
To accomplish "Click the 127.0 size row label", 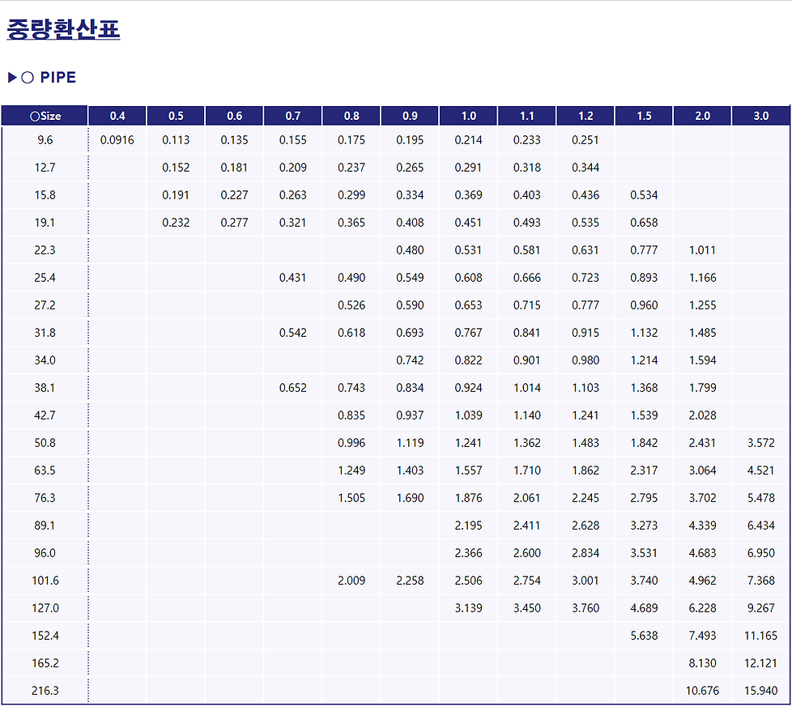I will coord(45,608).
